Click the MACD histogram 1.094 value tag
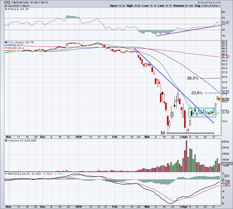The width and height of the screenshot is (233, 209). [225, 176]
